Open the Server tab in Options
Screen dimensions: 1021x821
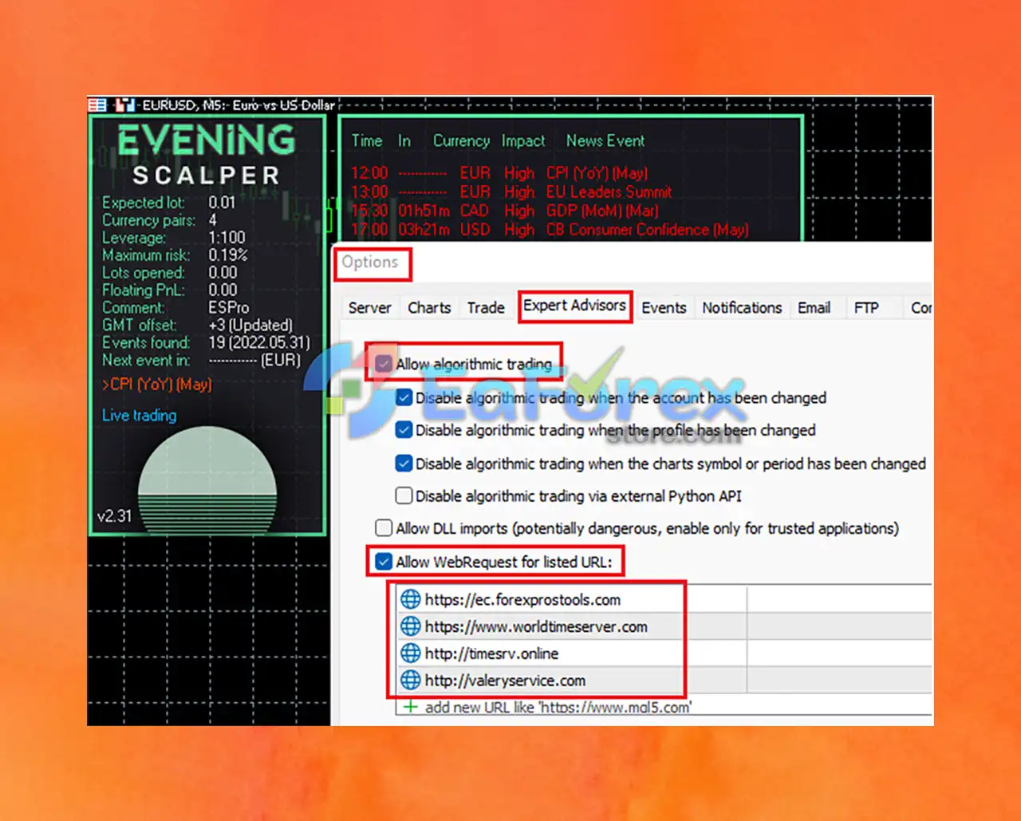(x=369, y=308)
